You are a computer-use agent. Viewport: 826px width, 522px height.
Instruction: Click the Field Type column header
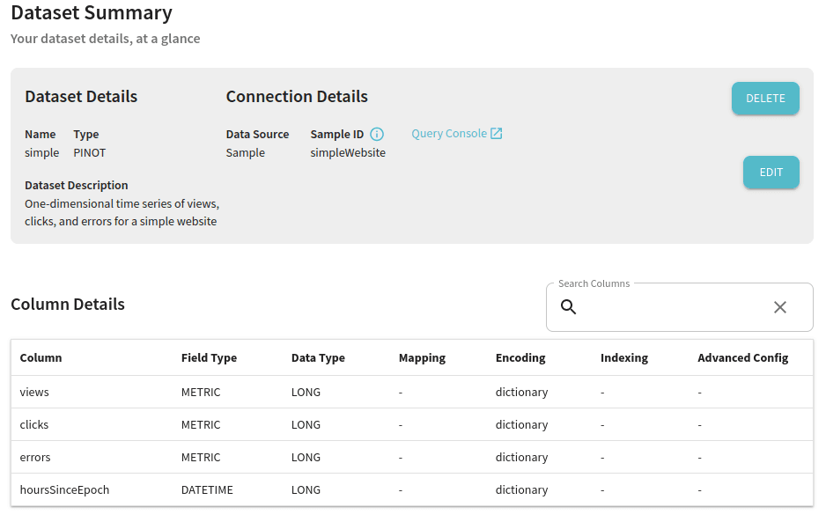(x=209, y=357)
